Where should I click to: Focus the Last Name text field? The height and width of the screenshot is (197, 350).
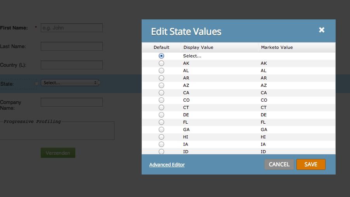pos(72,47)
